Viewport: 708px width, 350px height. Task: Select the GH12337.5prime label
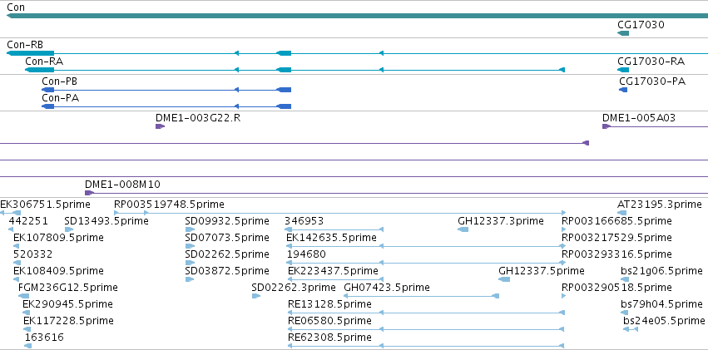(542, 271)
